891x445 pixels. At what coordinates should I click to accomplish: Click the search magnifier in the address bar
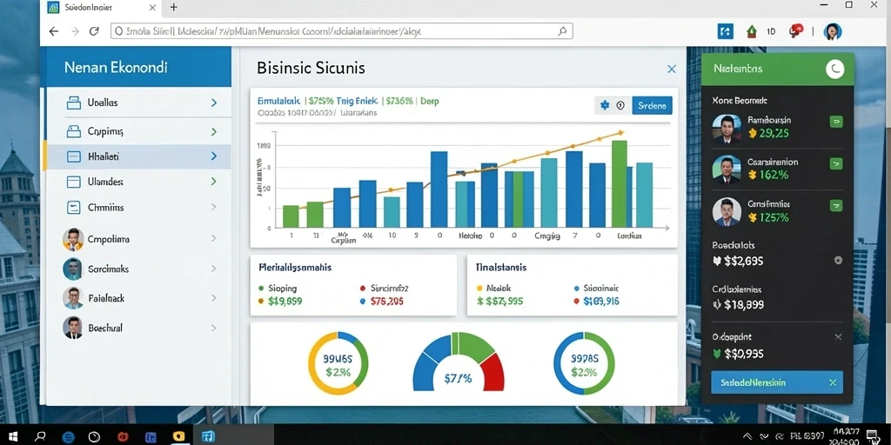[562, 31]
